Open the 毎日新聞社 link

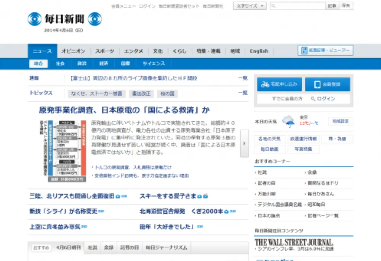click(x=213, y=6)
